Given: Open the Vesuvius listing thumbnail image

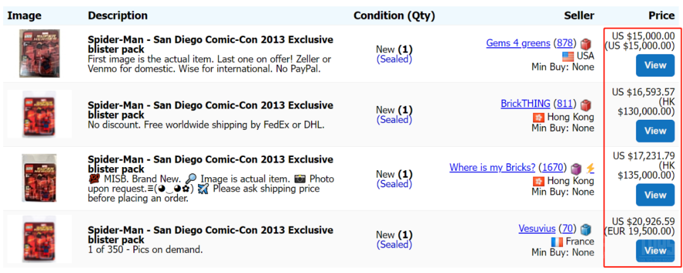Looking at the screenshot, I should pyautogui.click(x=40, y=239).
